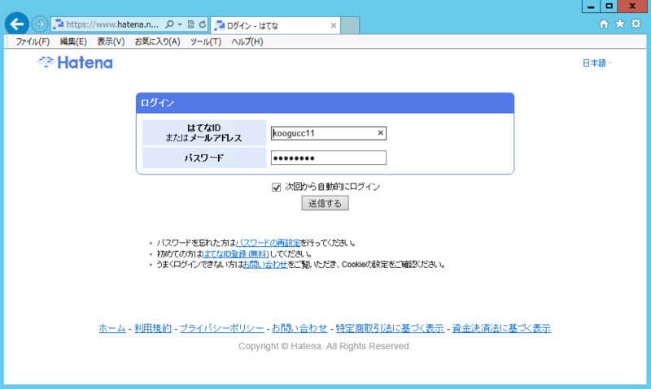This screenshot has height=389, width=651.
Task: Clear the ID field with X
Action: (x=380, y=133)
